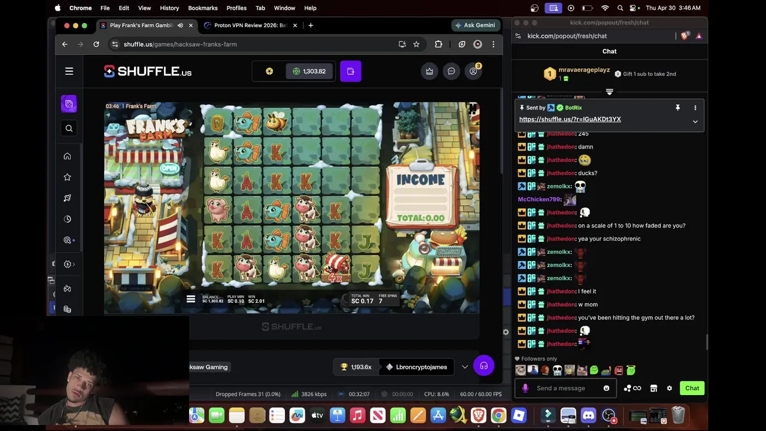Open the Shuffle sidebar search
766x431 pixels.
69,128
